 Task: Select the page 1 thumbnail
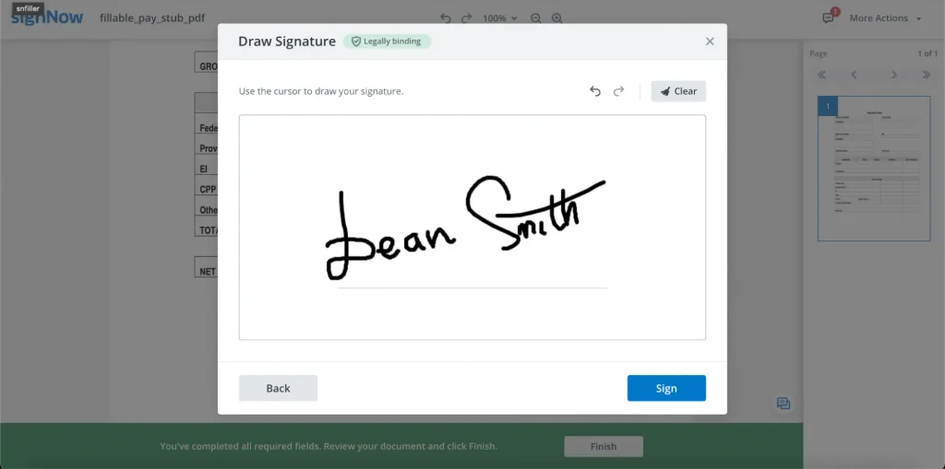874,169
